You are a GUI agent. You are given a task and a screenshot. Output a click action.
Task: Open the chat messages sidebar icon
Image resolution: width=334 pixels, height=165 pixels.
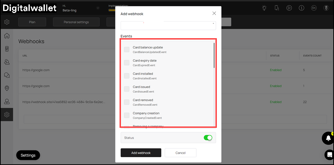pos(7,75)
